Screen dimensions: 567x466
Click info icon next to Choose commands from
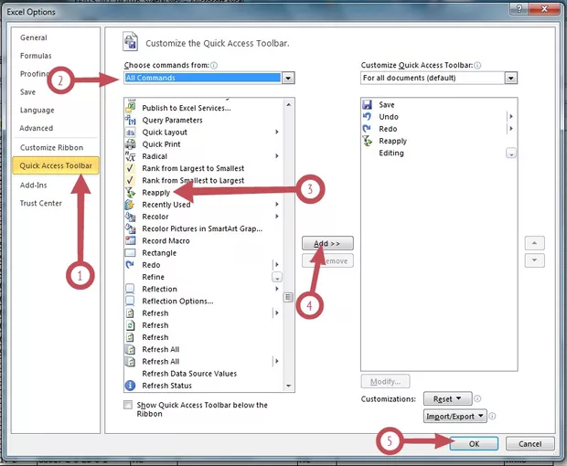tap(214, 65)
